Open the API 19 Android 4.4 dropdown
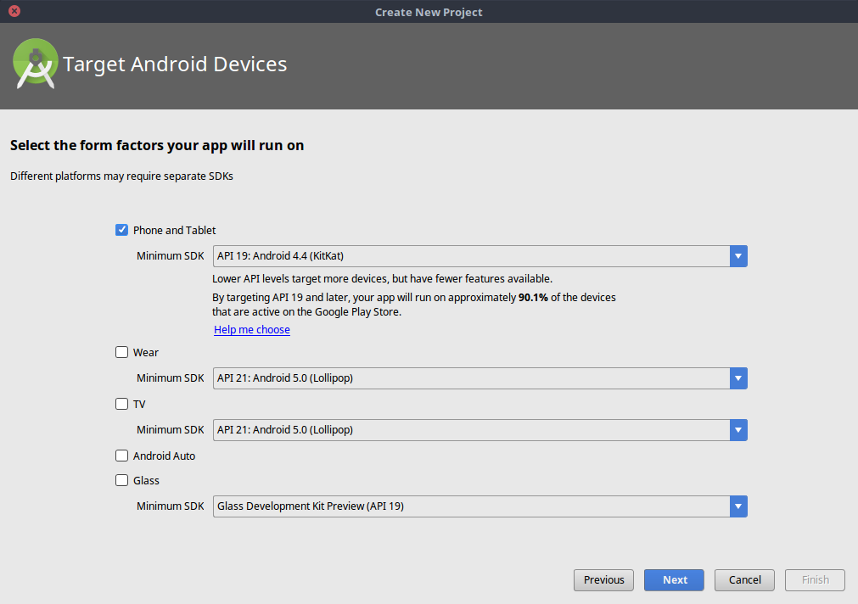This screenshot has height=604, width=858. 467,255
